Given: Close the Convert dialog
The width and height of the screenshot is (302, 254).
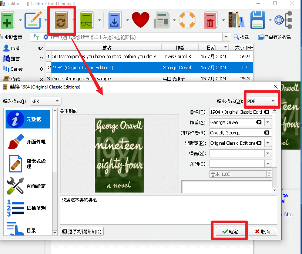Looking at the screenshot, I should coord(276,87).
